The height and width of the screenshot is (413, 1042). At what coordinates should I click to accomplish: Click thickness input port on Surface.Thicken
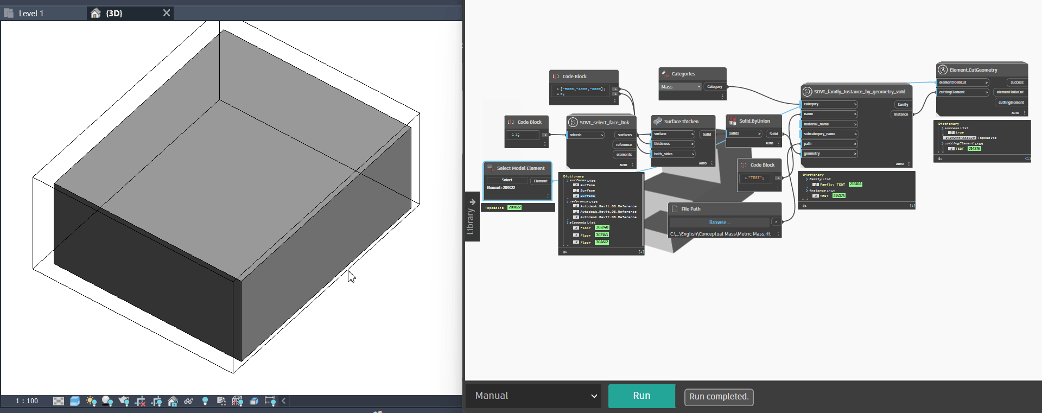pos(673,144)
